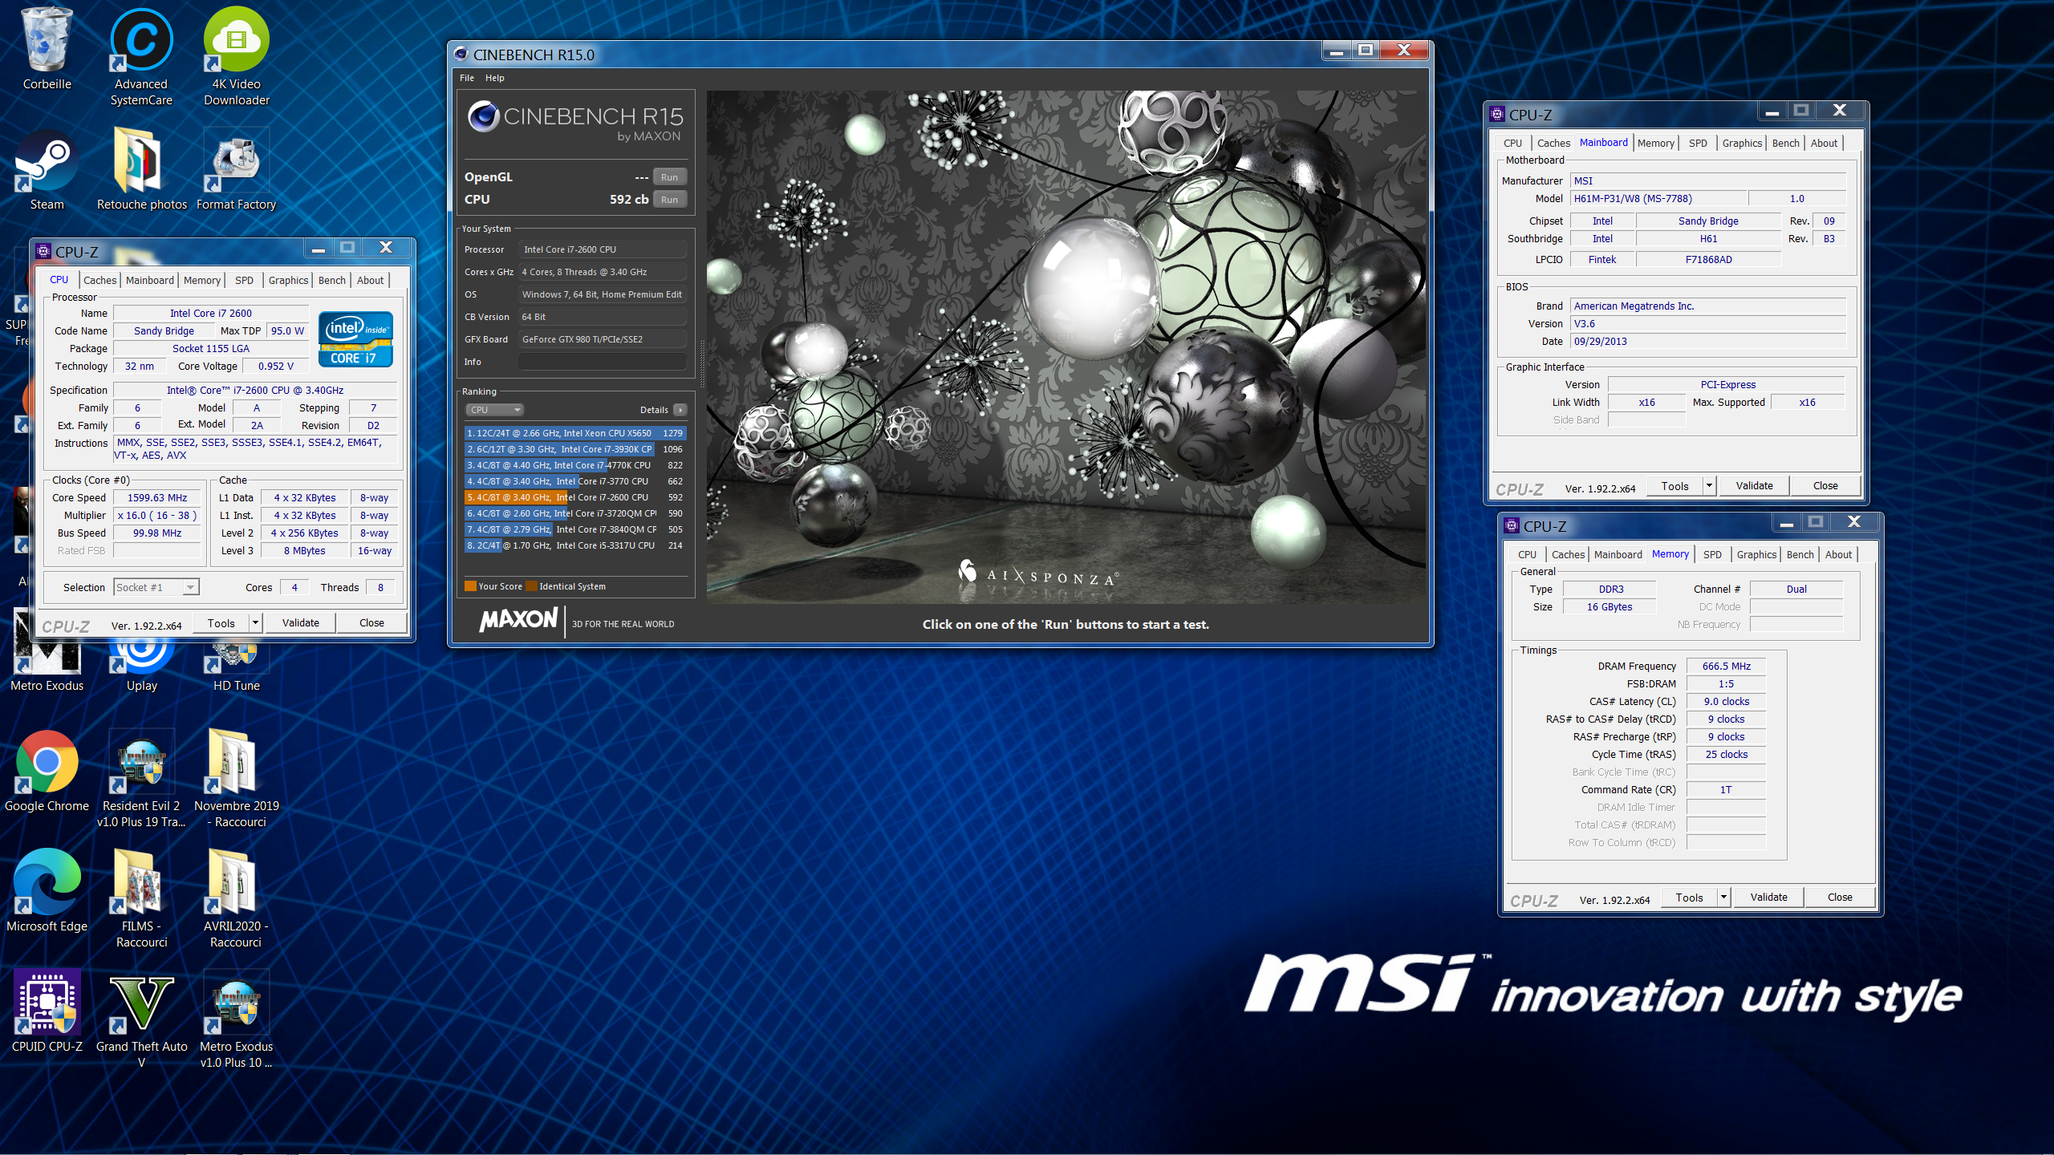
Task: Open the Corbeille recycle bin icon
Action: coord(47,48)
